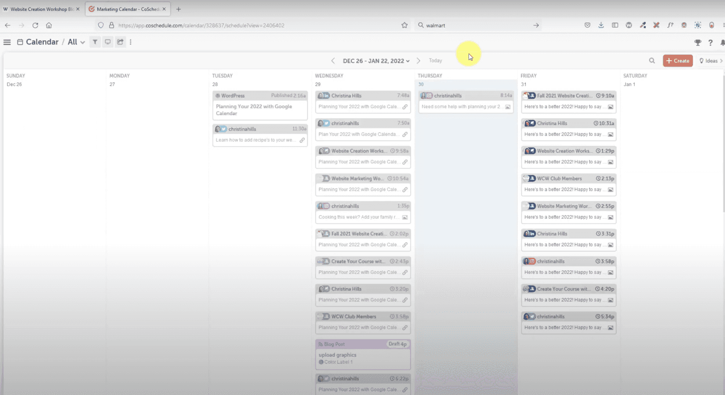Screen dimensions: 725x395
Task: Open christinahills 6:22p Wednesday post
Action: click(363, 384)
